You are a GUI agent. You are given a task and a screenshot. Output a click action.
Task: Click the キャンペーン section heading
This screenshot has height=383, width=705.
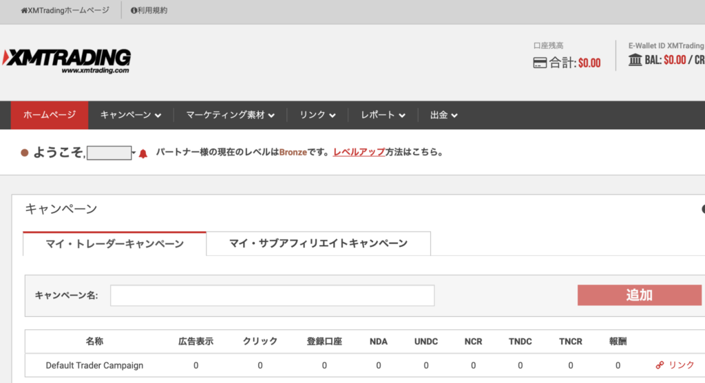tap(61, 209)
